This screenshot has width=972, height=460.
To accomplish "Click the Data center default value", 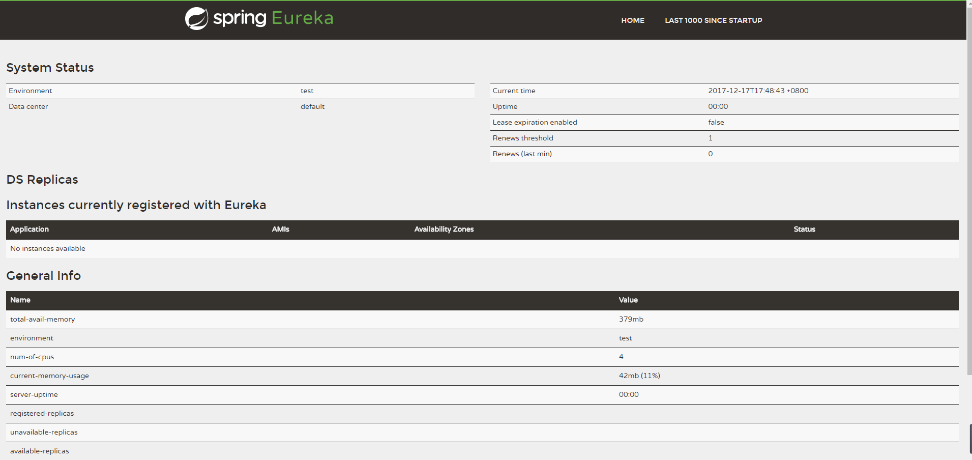I will point(312,106).
